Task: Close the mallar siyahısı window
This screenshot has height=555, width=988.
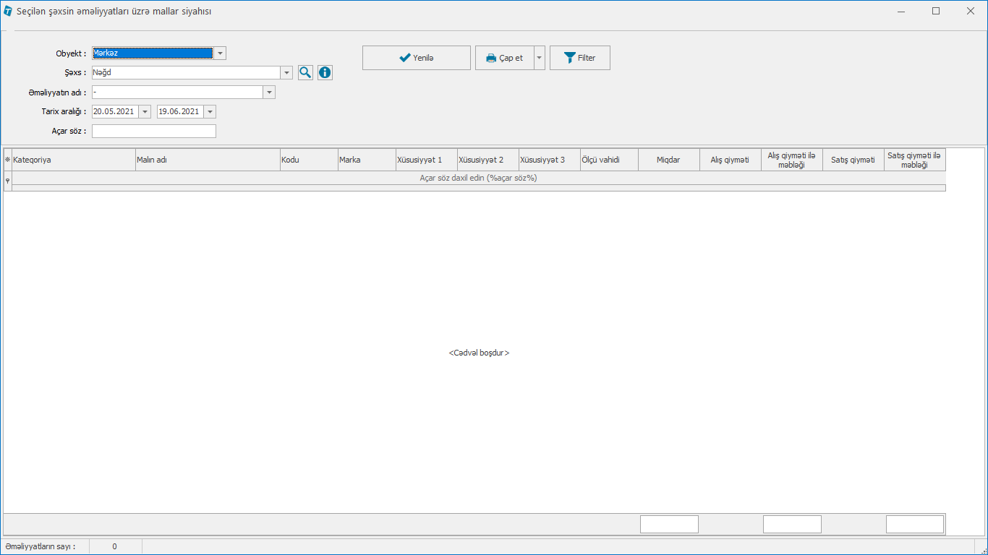Action: (970, 12)
